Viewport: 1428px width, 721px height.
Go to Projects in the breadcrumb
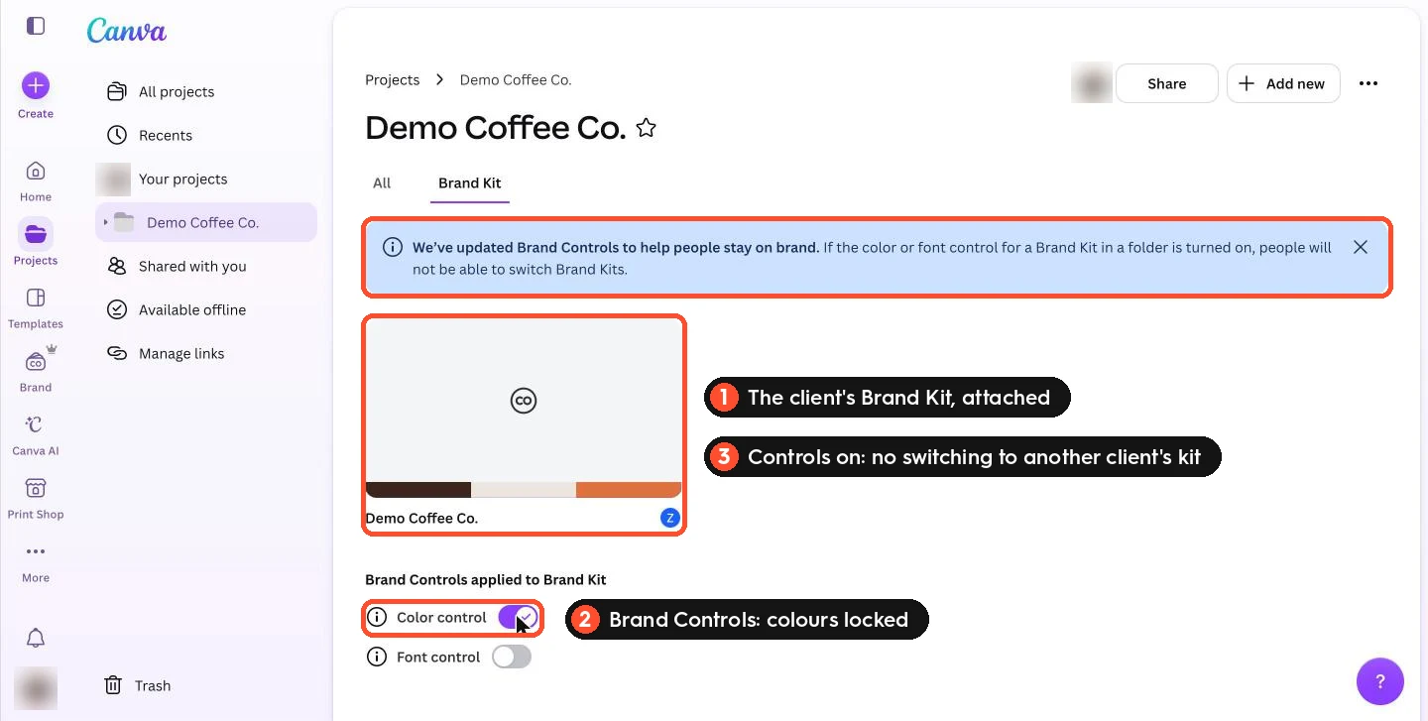click(393, 79)
